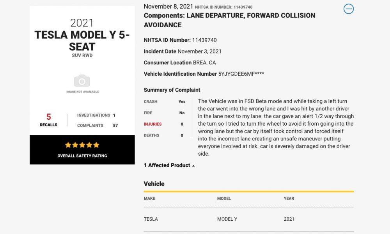Click the TESLA cell in Vehicle table
Screen dimensions: 390x234
tap(151, 219)
